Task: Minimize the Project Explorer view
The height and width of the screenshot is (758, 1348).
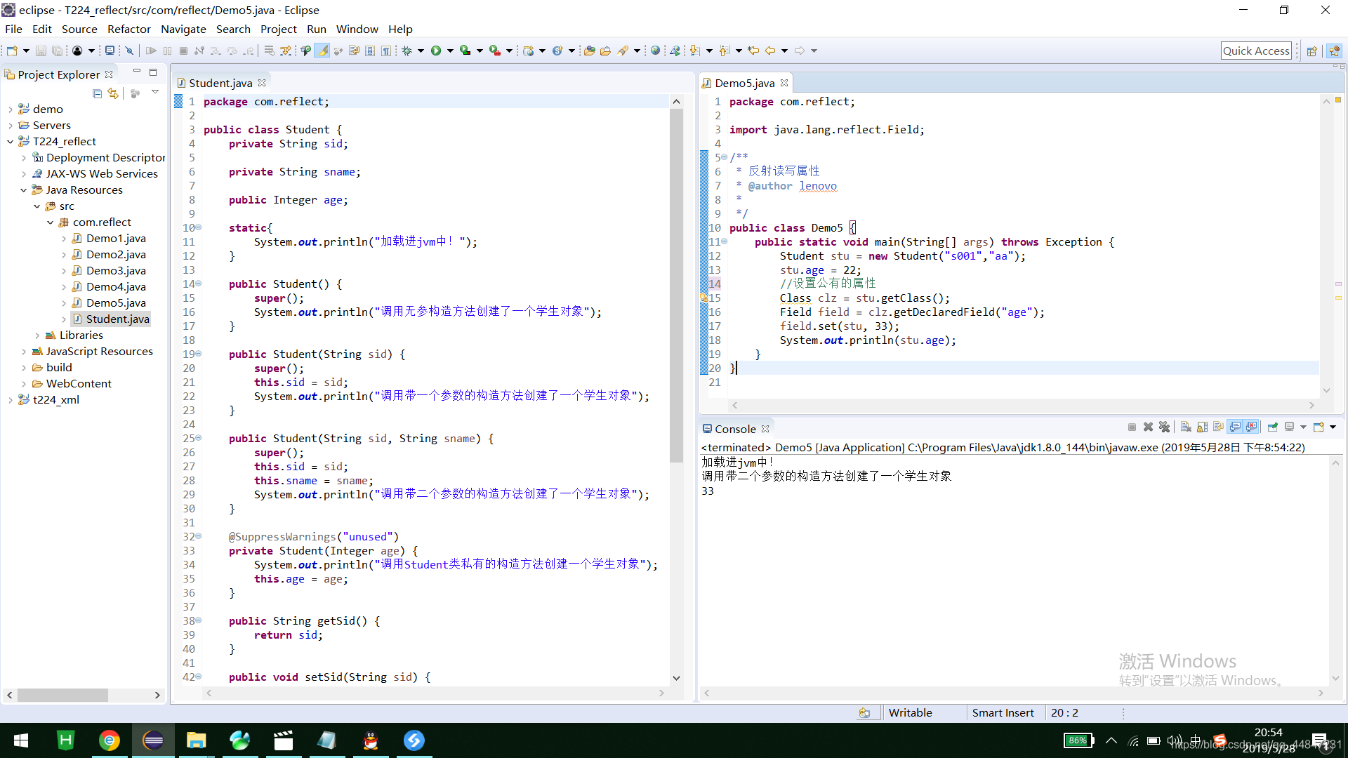Action: [x=137, y=72]
